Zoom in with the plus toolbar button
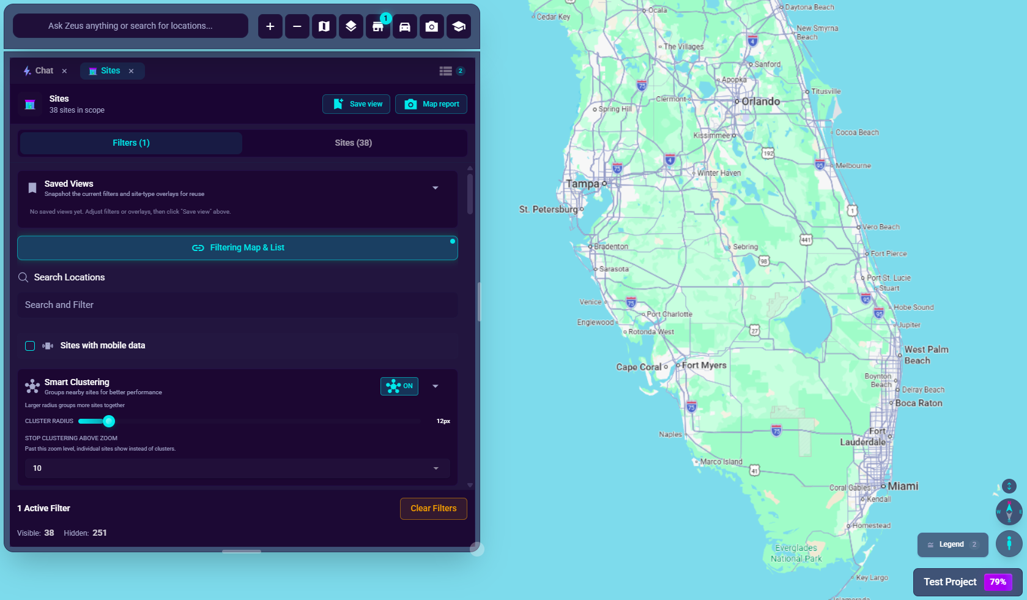 point(270,26)
